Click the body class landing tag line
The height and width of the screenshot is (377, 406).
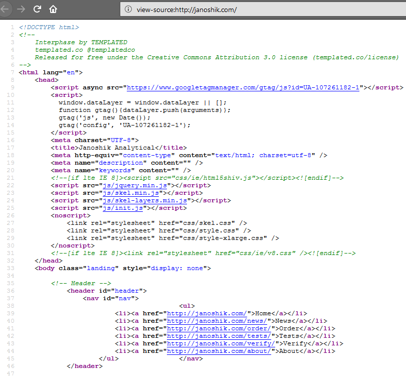click(x=123, y=268)
